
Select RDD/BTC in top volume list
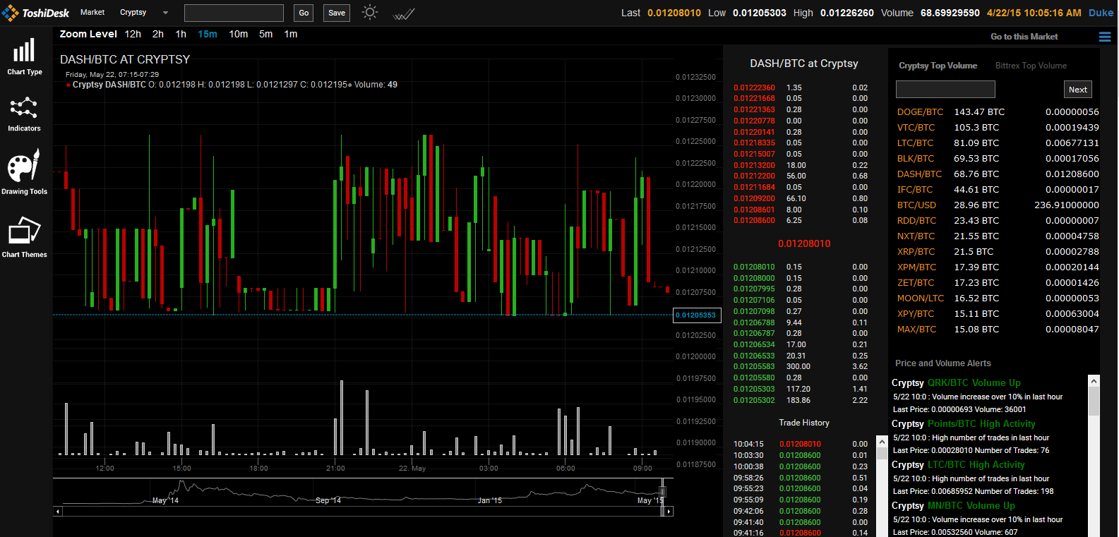(916, 221)
